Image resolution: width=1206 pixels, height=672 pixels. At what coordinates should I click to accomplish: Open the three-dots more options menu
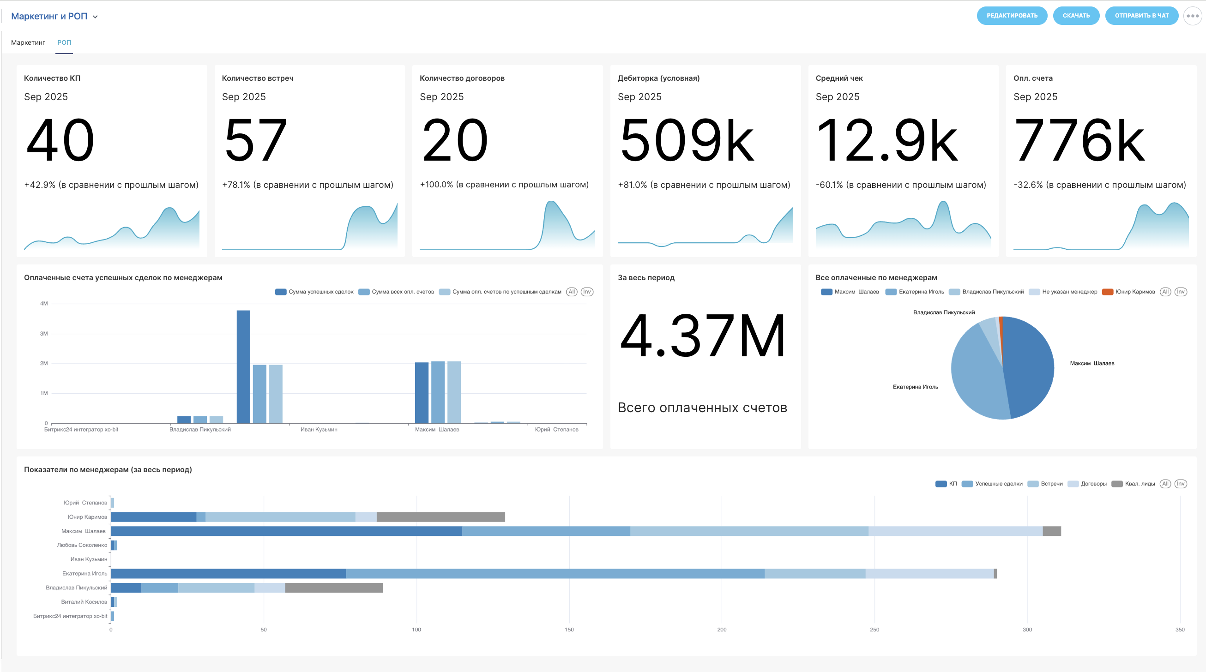coord(1192,16)
